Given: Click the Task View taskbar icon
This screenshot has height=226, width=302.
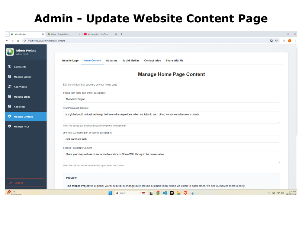Looking at the screenshot, I should pos(151,193).
